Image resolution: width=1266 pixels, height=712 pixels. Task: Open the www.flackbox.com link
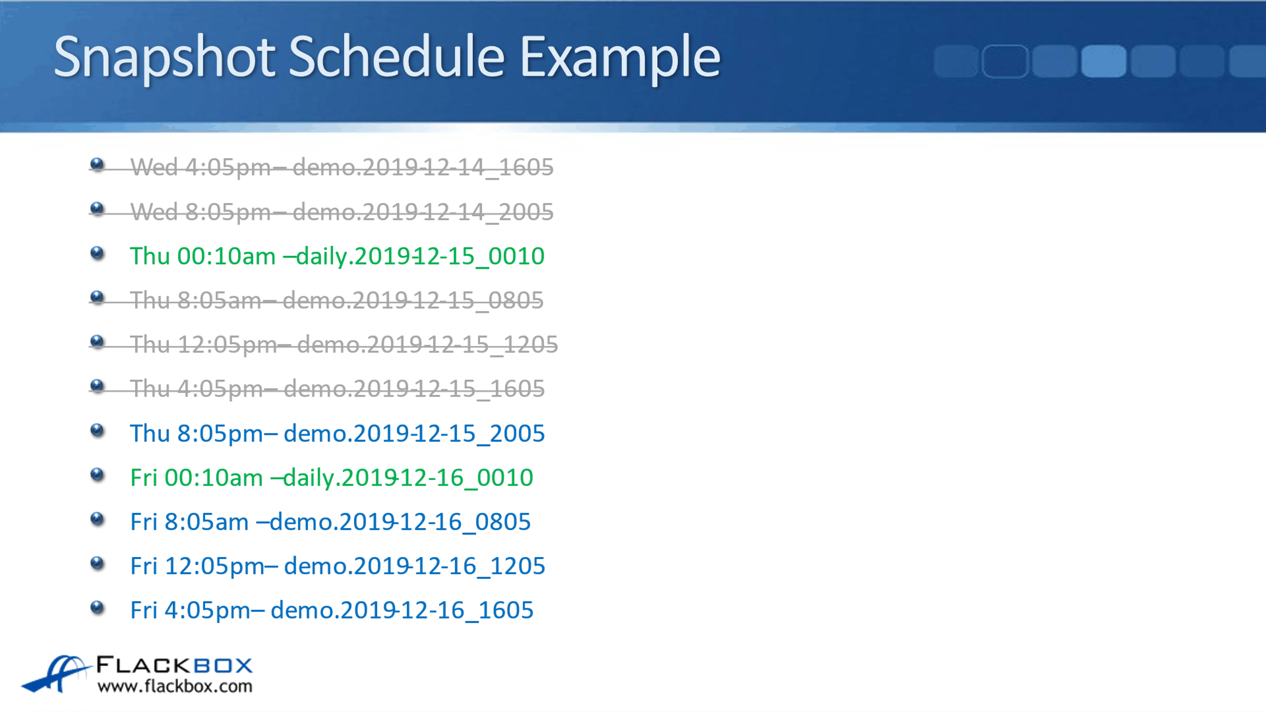click(x=175, y=687)
